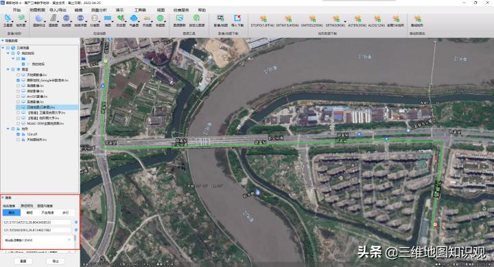Image resolution: width=494 pixels, height=267 pixels.
Task: Collapse the search panel header
Action: click(3, 198)
